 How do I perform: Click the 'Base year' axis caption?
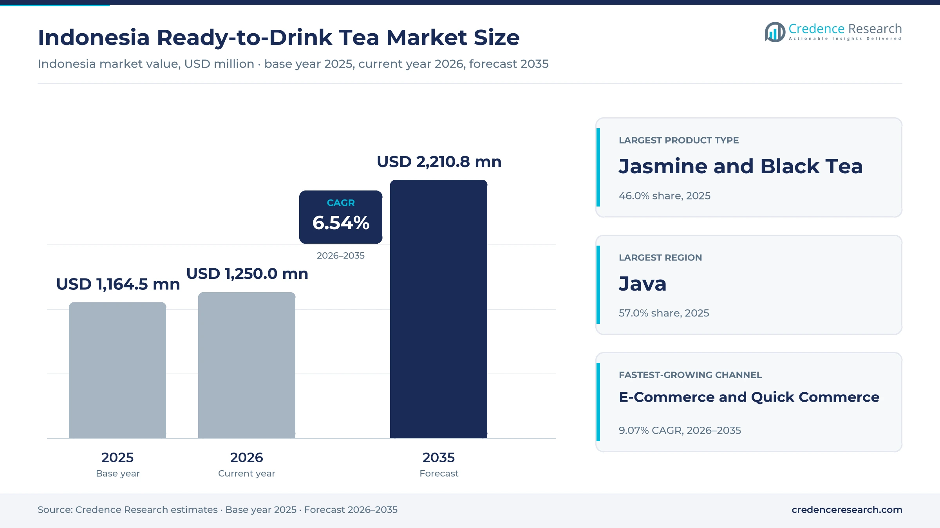pyautogui.click(x=118, y=474)
